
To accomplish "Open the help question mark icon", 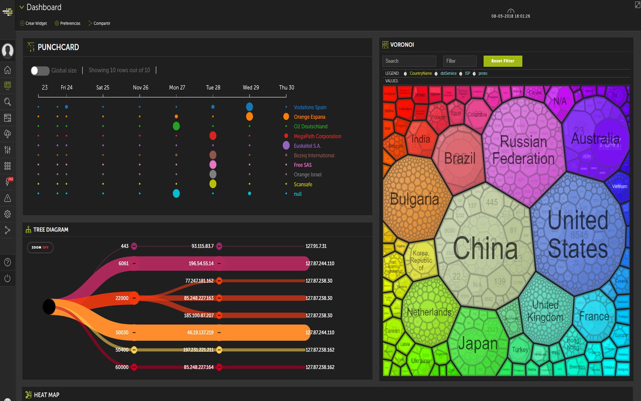I will pyautogui.click(x=8, y=262).
